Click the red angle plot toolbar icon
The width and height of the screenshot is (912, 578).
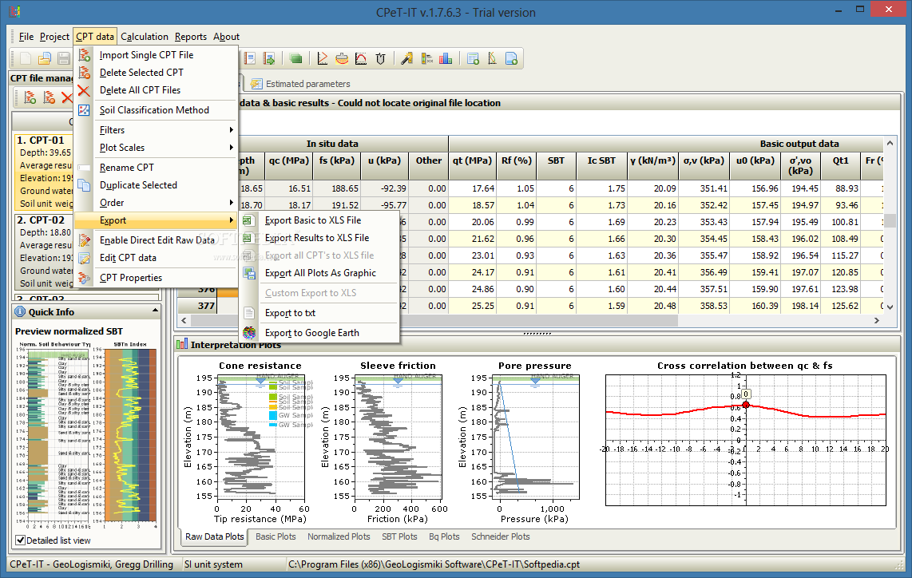pyautogui.click(x=322, y=58)
